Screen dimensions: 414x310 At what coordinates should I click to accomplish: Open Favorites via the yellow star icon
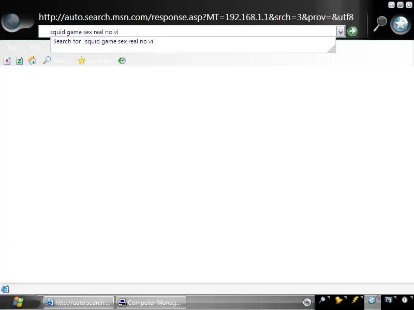tap(82, 60)
